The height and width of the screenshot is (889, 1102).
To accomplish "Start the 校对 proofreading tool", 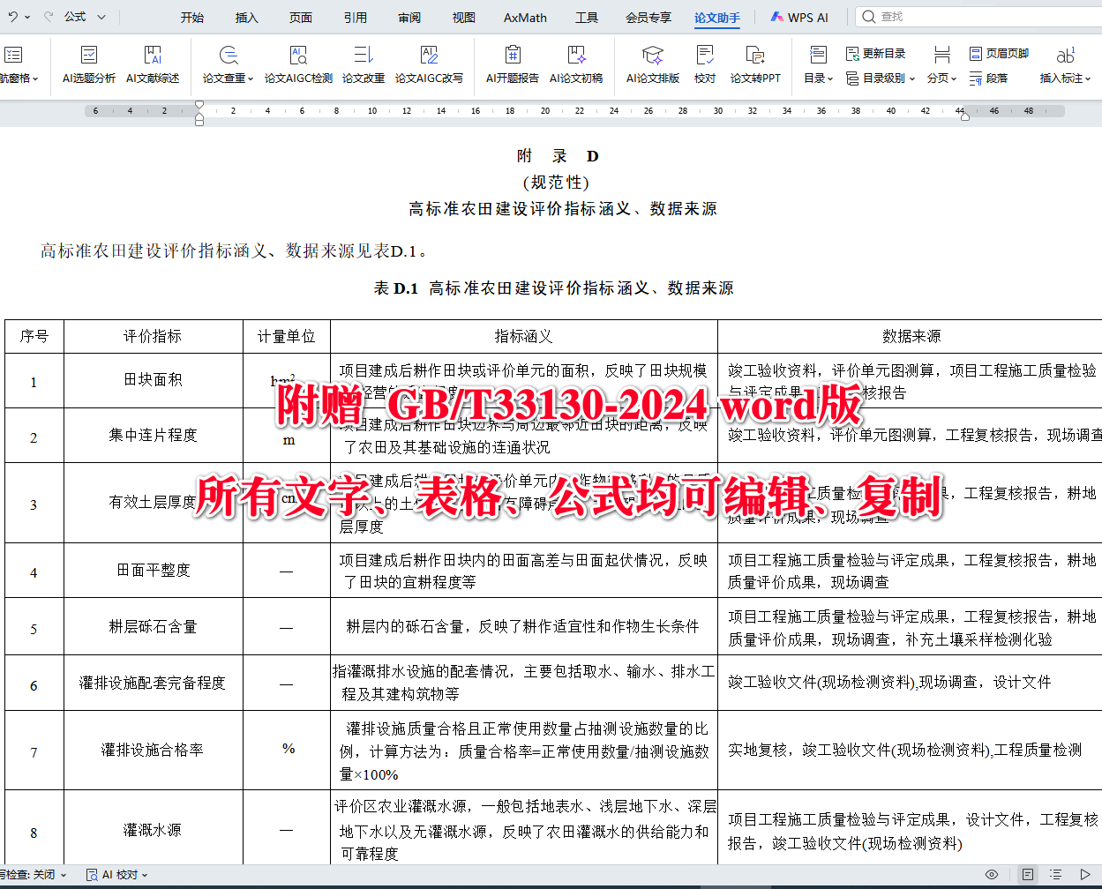I will pos(704,66).
